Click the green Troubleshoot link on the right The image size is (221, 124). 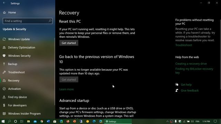[183, 45]
